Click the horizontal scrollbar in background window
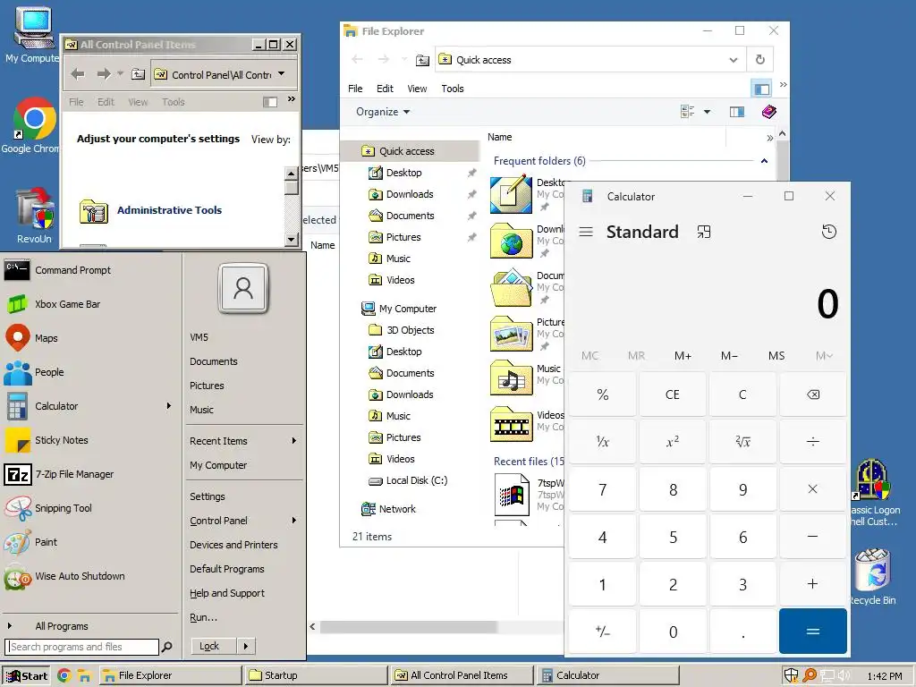Image resolution: width=916 pixels, height=687 pixels. (x=409, y=627)
